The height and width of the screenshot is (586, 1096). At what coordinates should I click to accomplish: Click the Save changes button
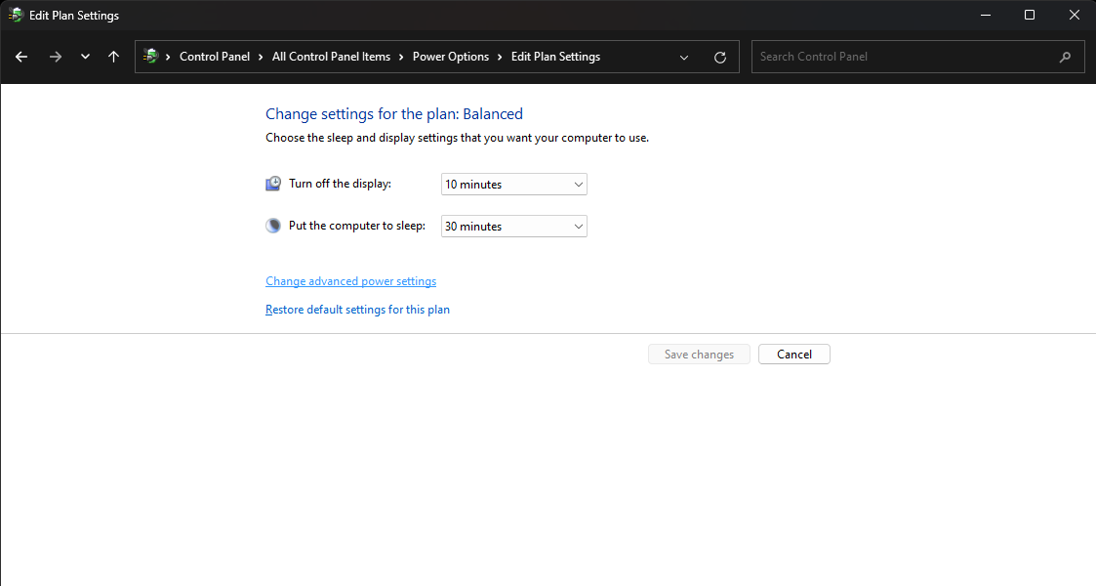coord(699,355)
